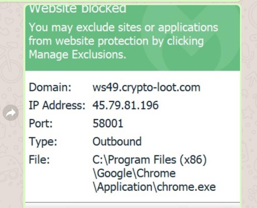257x208 pixels.
Task: Click the '\Application\chrome.exe' path line
Action: point(154,187)
